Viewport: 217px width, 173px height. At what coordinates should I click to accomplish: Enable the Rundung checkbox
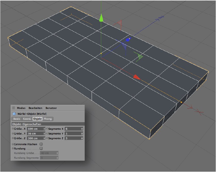41,148
